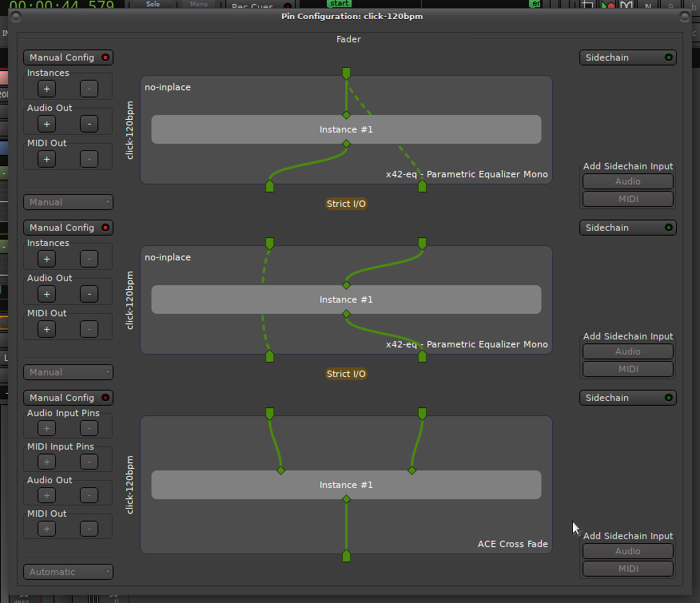Click plus under Audio Out for second x42-eq
The width and height of the screenshot is (700, 603).
point(46,294)
